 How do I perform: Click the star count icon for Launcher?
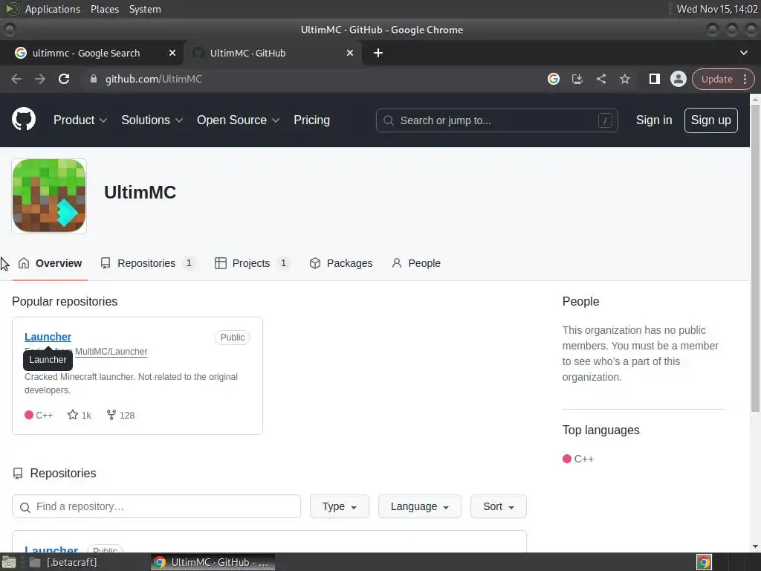(x=73, y=415)
